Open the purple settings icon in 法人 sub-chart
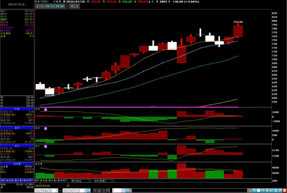Image resolution: width=287 pixels, height=193 pixels. point(46,146)
